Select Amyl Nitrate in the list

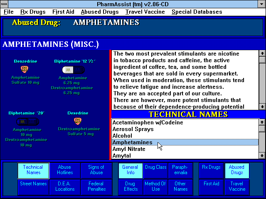[x=185, y=149]
